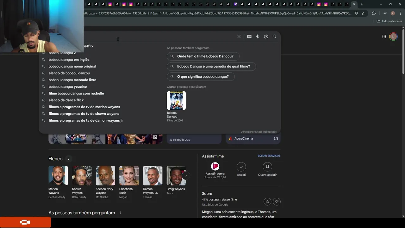Image resolution: width=405 pixels, height=228 pixels.
Task: Select Keenen Ivory Wayans cast photo
Action: tap(105, 175)
